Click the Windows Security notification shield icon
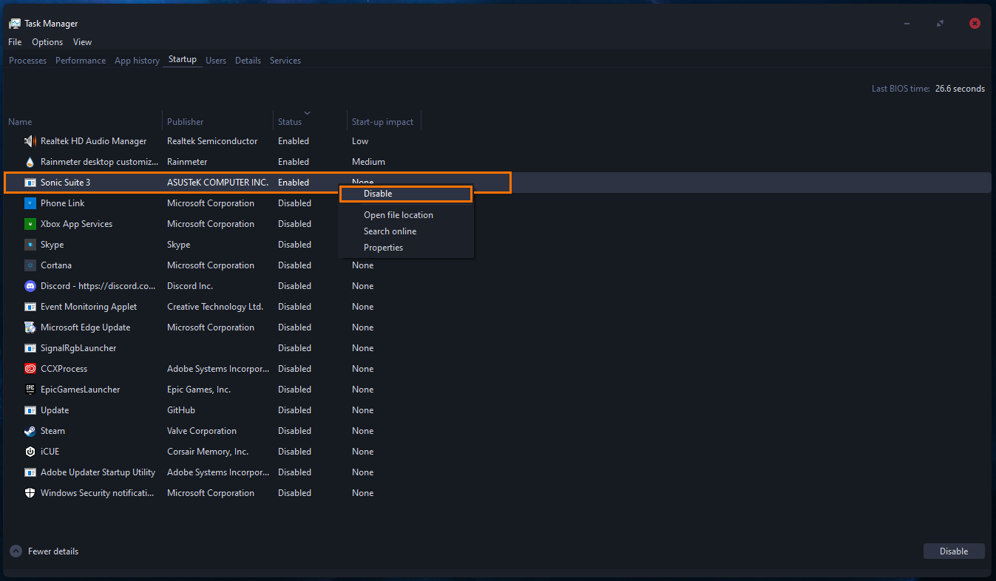This screenshot has width=996, height=581. pos(30,493)
